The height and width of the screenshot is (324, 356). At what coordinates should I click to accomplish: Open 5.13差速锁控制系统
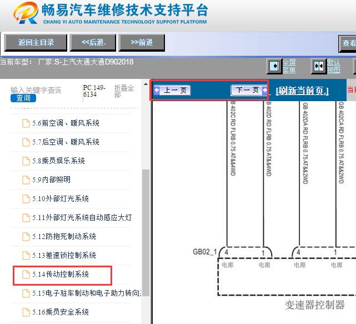[x=64, y=256]
